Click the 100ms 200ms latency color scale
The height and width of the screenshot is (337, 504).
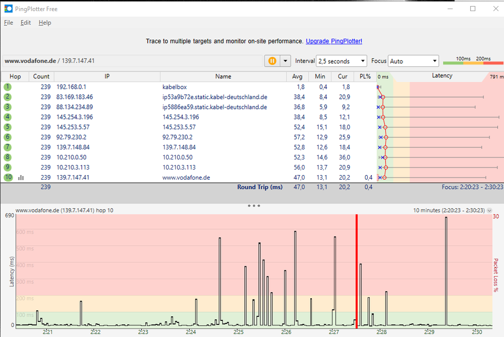click(x=473, y=61)
